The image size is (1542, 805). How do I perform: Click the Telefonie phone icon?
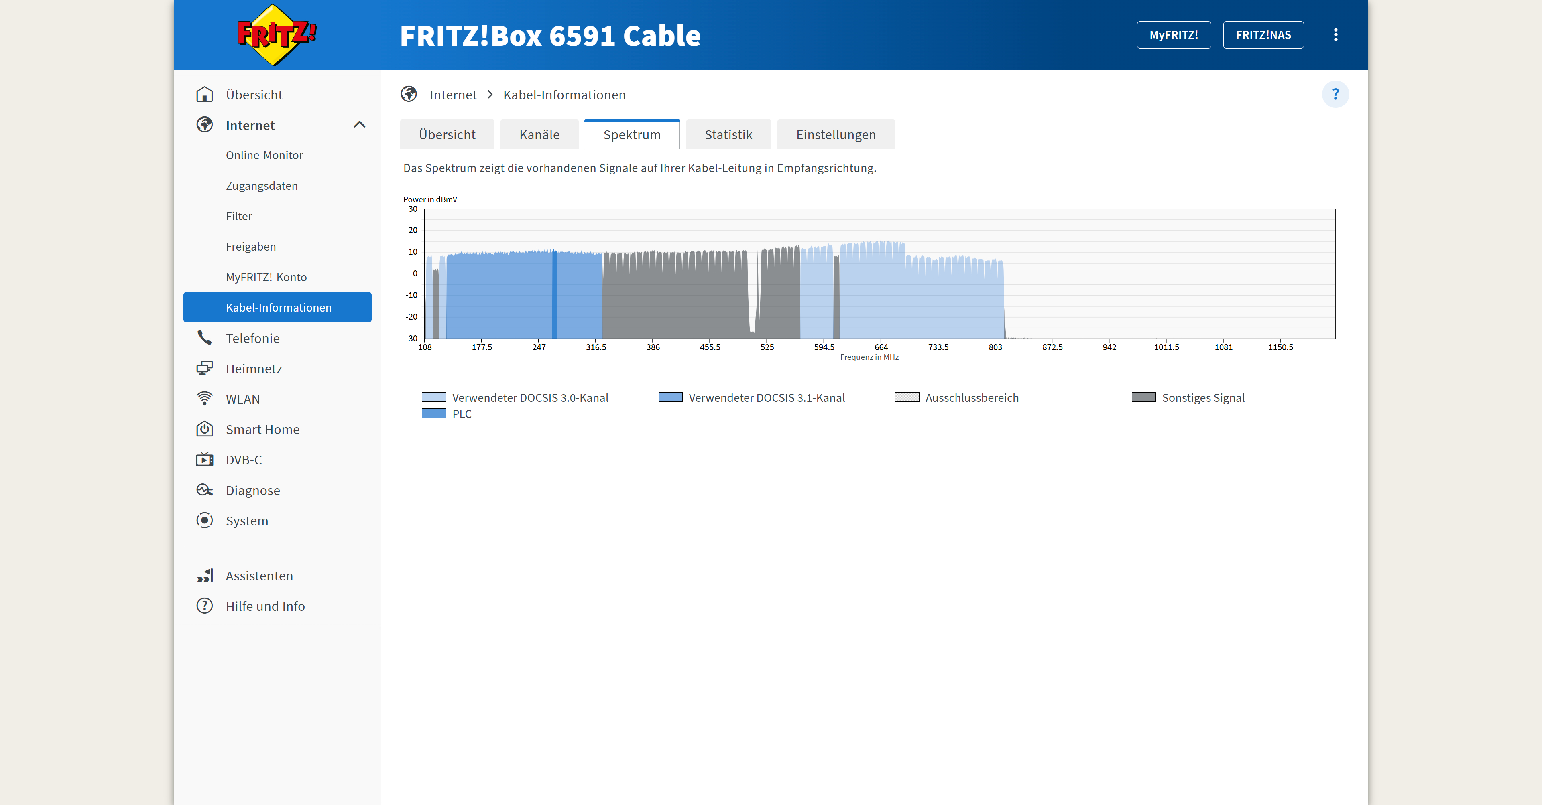coord(204,338)
